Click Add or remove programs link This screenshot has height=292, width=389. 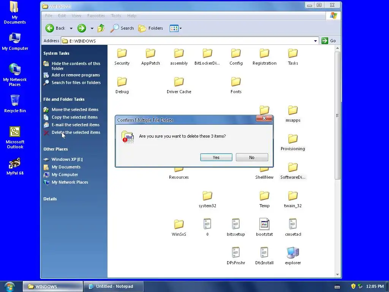click(76, 75)
